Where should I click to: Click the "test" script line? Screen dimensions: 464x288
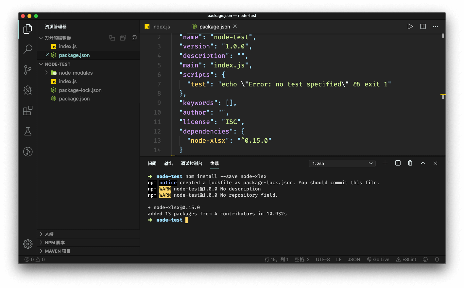pyautogui.click(x=289, y=84)
